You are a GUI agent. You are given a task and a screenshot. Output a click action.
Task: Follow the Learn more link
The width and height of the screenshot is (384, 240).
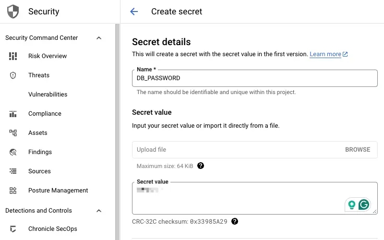[325, 54]
